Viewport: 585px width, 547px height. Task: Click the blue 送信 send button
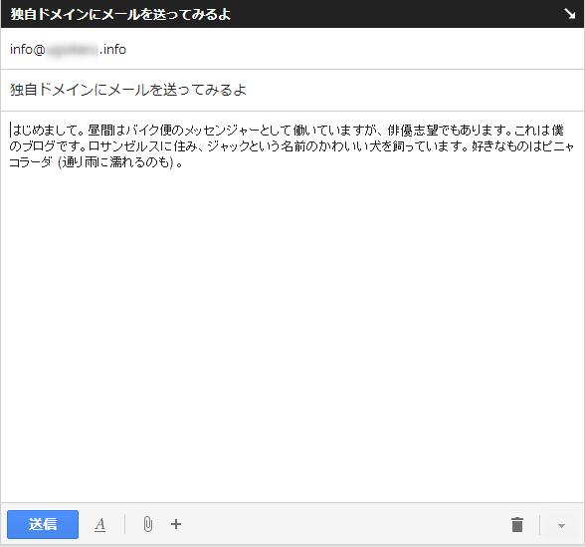(43, 524)
